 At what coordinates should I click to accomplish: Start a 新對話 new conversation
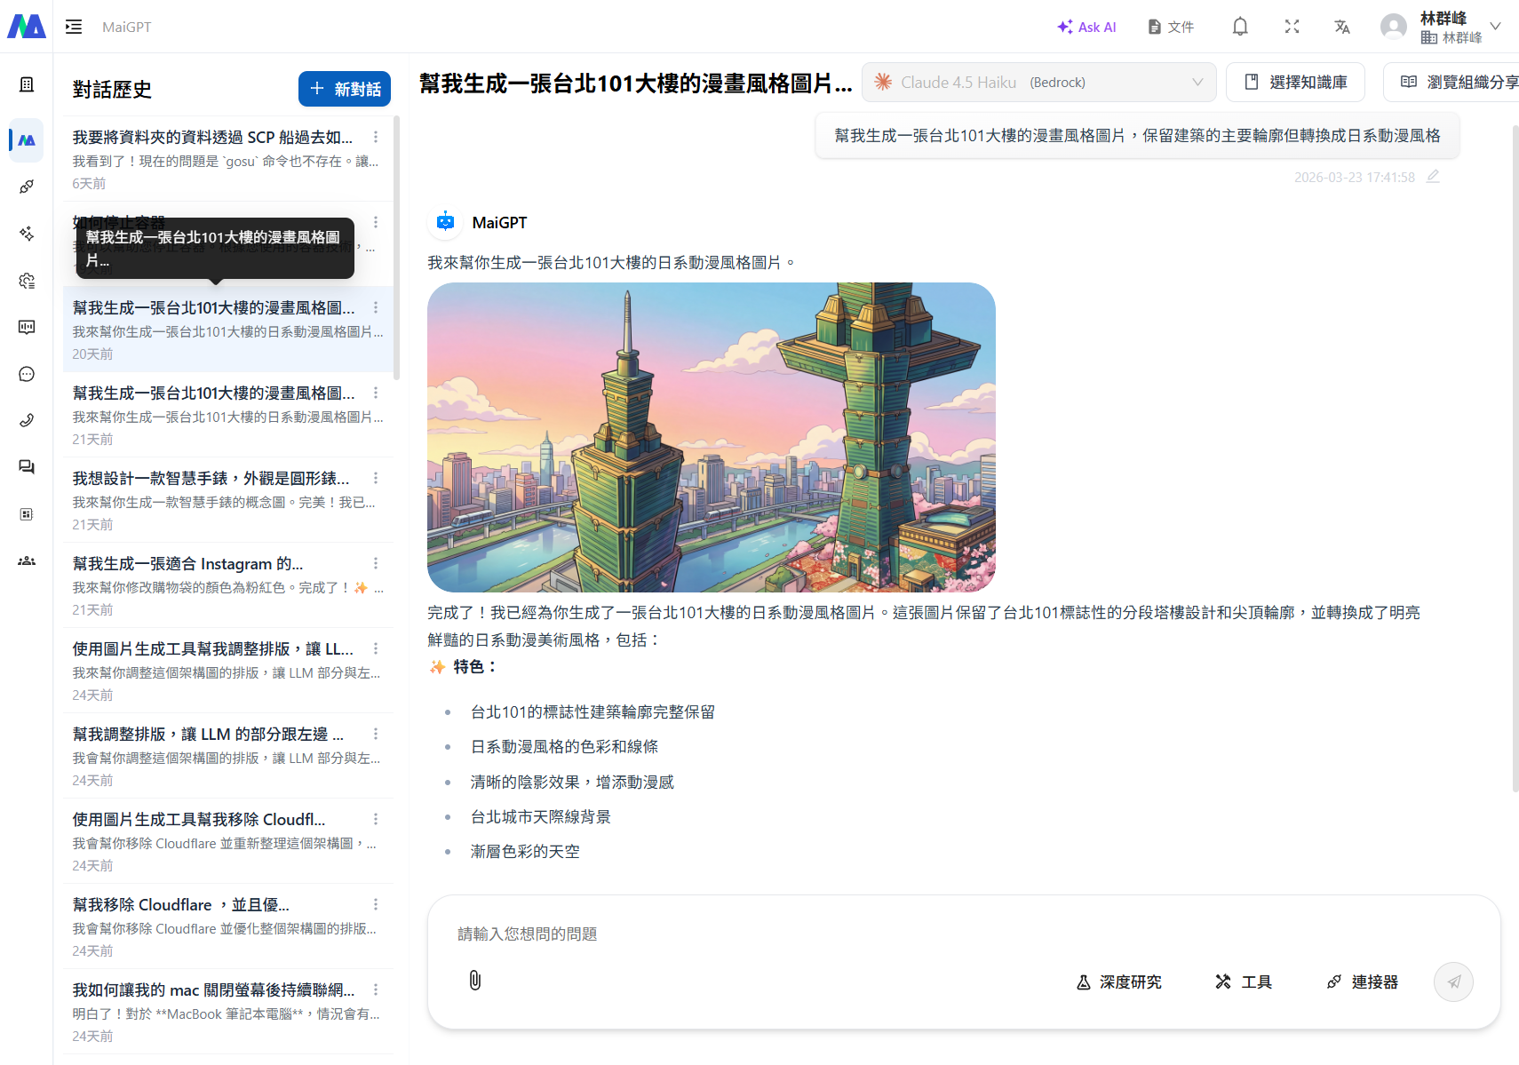pyautogui.click(x=344, y=89)
